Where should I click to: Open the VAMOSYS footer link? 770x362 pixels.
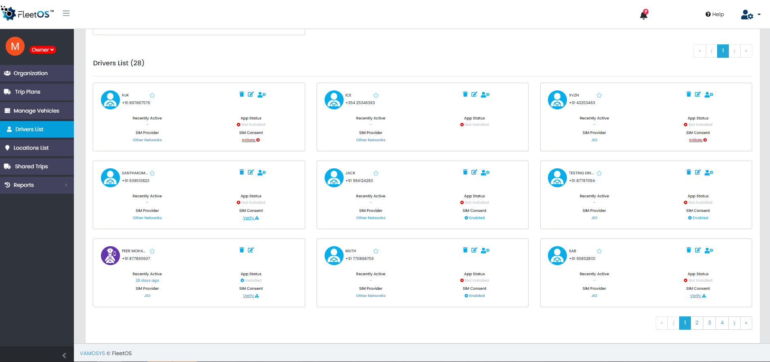(x=92, y=353)
